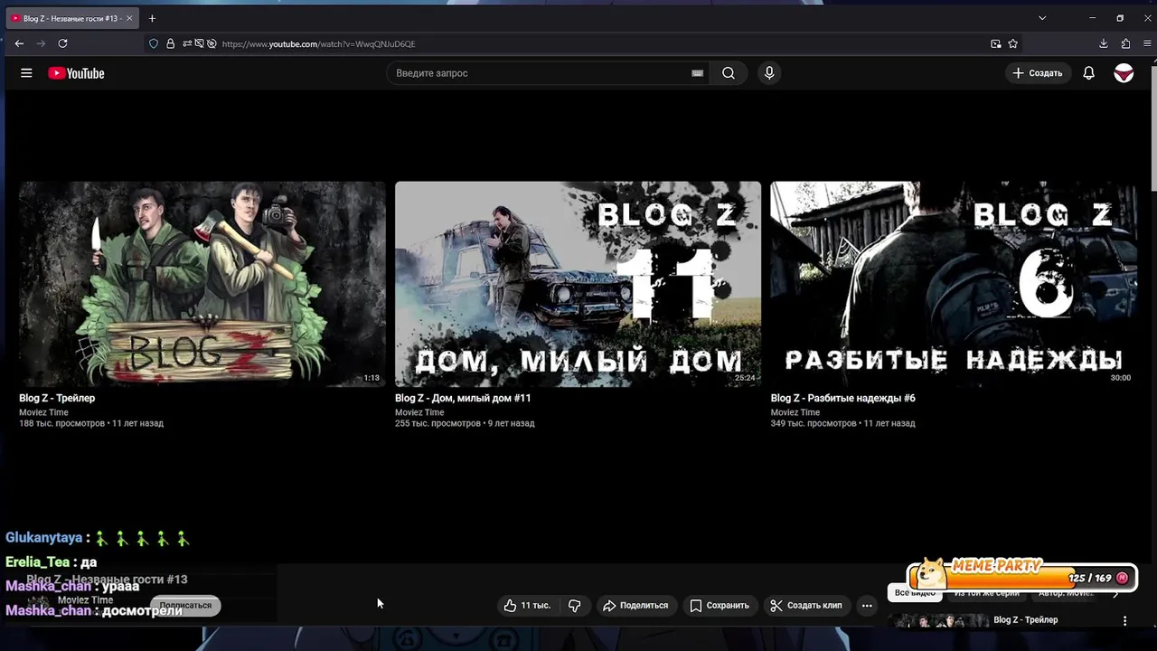The width and height of the screenshot is (1157, 651).
Task: Bookmark this page with the star
Action: point(1013,43)
